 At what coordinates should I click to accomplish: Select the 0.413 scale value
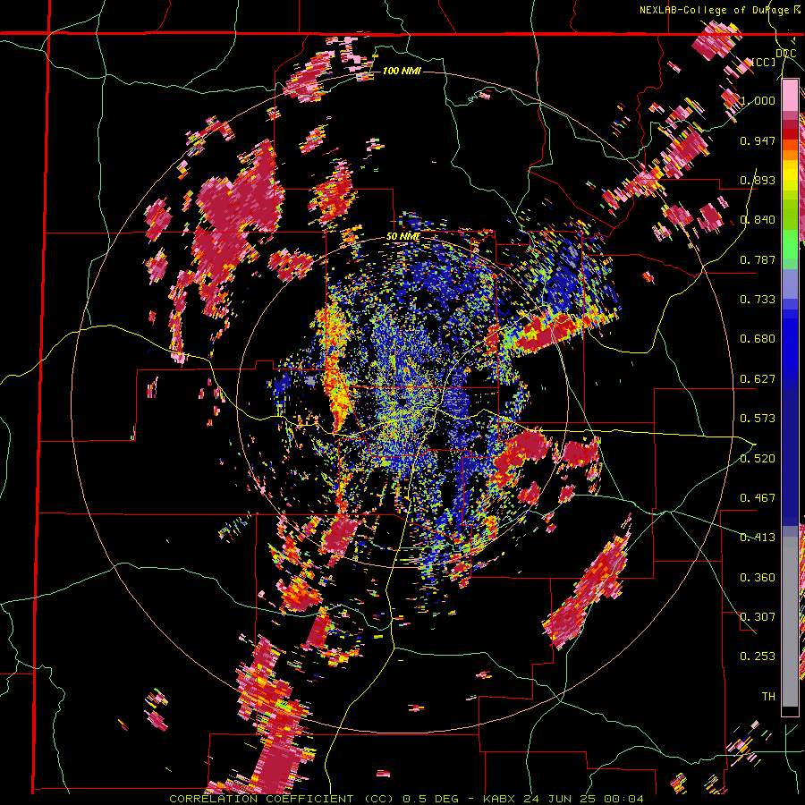pos(758,537)
